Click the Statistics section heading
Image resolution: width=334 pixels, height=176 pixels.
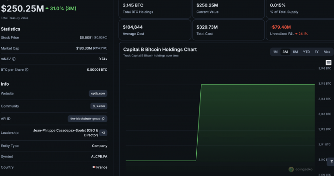(10, 29)
